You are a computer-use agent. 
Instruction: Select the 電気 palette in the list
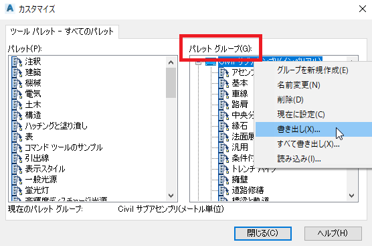33,94
